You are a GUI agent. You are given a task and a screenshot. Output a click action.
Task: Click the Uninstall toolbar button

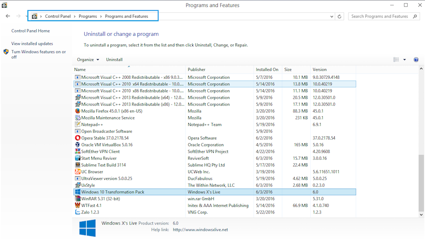(114, 60)
